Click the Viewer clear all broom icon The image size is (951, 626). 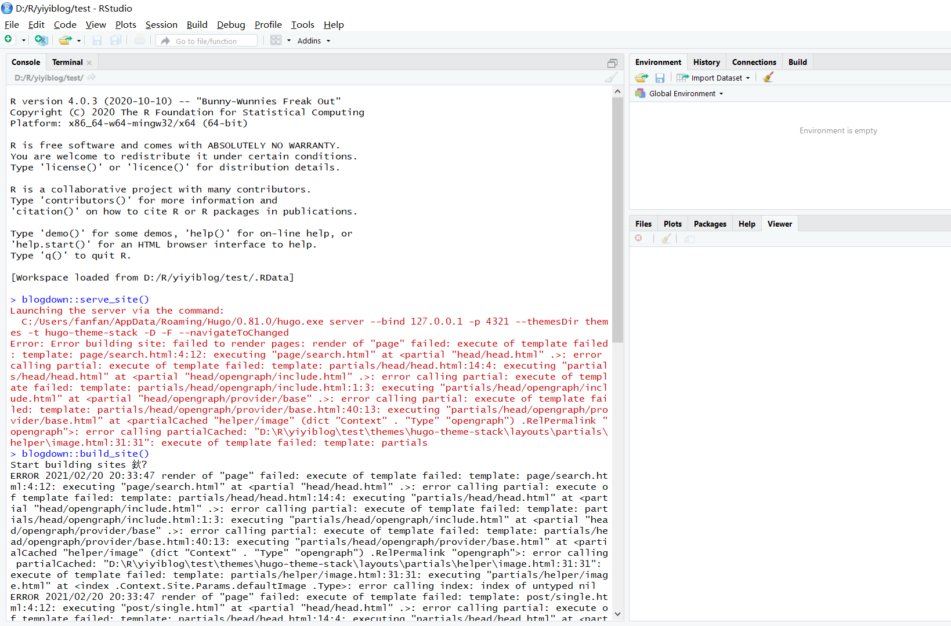pyautogui.click(x=666, y=238)
